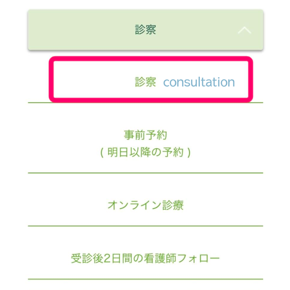The width and height of the screenshot is (290, 290).
Task: Open 受診後2日間の看護師フォロー nurse follow-up
Action: click(145, 258)
